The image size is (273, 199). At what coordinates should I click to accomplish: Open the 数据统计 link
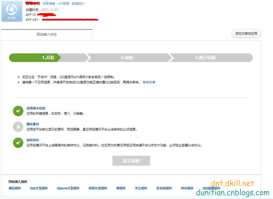78,3
